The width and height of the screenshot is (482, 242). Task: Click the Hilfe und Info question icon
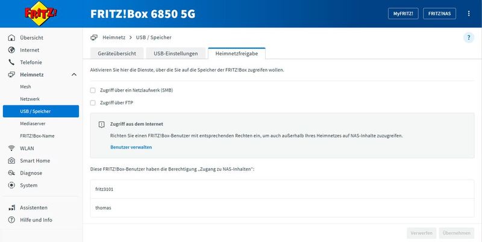[x=11, y=220]
